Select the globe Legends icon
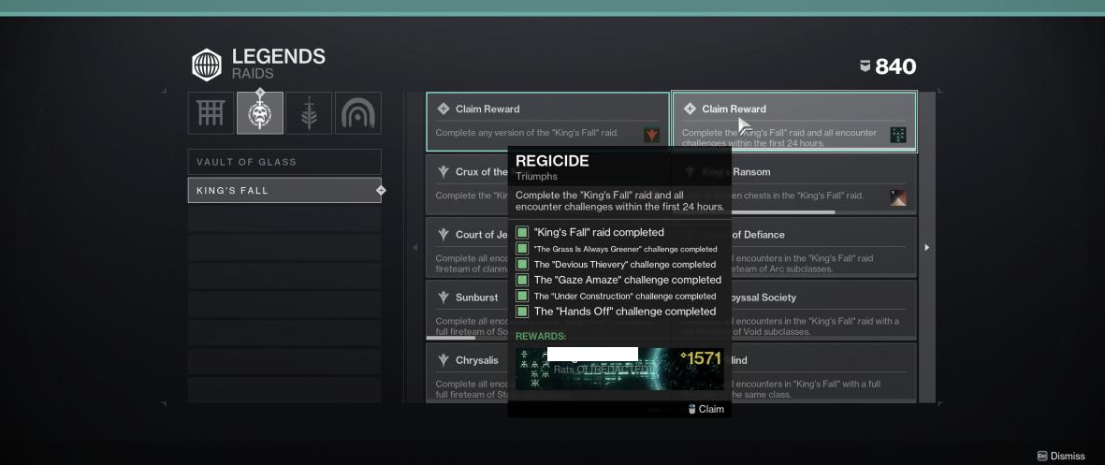The image size is (1105, 465). [207, 65]
